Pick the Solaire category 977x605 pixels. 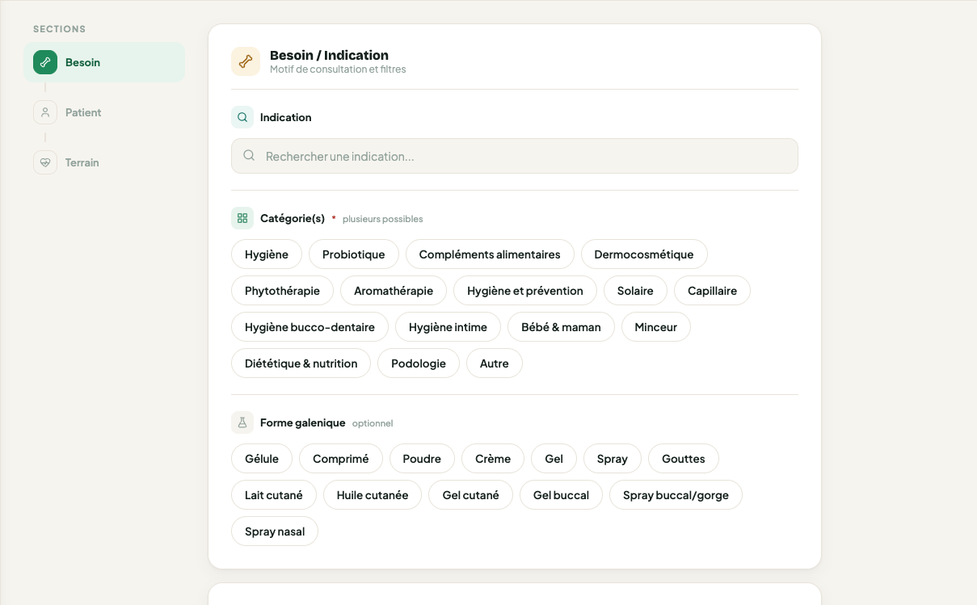[x=635, y=291]
